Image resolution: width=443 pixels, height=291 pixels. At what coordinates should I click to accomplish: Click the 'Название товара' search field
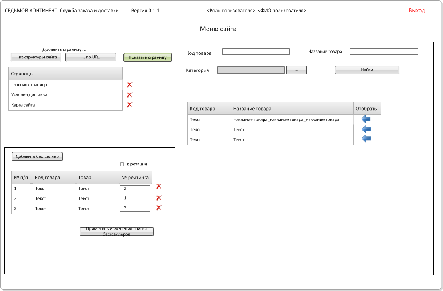[384, 52]
